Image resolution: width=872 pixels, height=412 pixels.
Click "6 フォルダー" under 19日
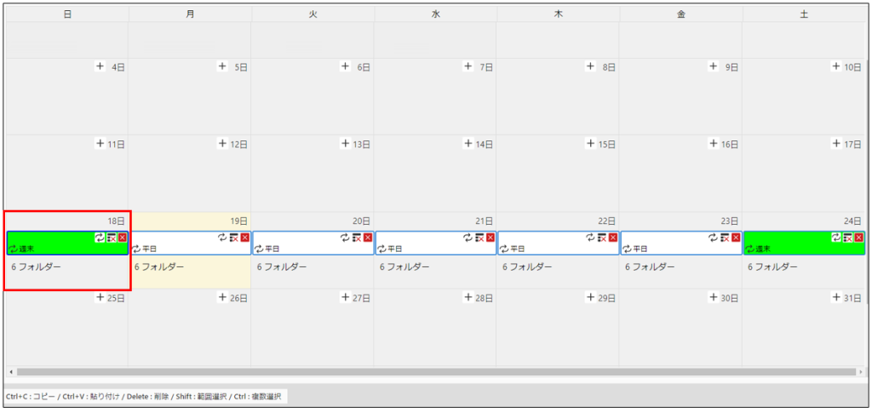(159, 267)
